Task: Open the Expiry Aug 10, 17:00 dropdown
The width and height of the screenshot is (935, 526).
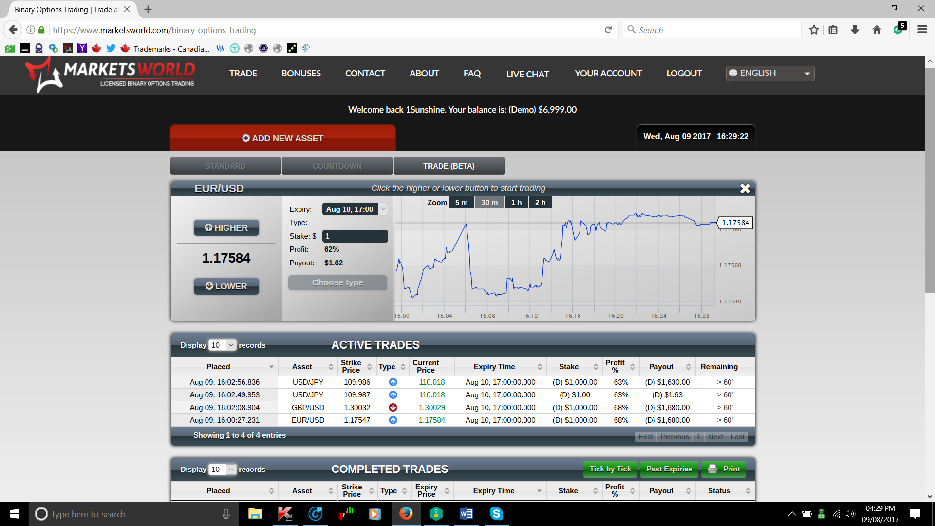Action: tap(355, 209)
